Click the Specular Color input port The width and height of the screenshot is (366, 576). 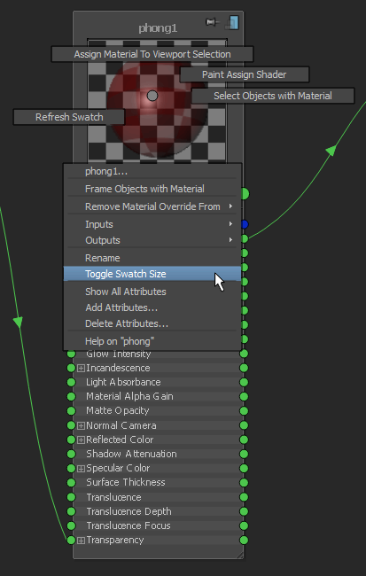[x=71, y=469]
